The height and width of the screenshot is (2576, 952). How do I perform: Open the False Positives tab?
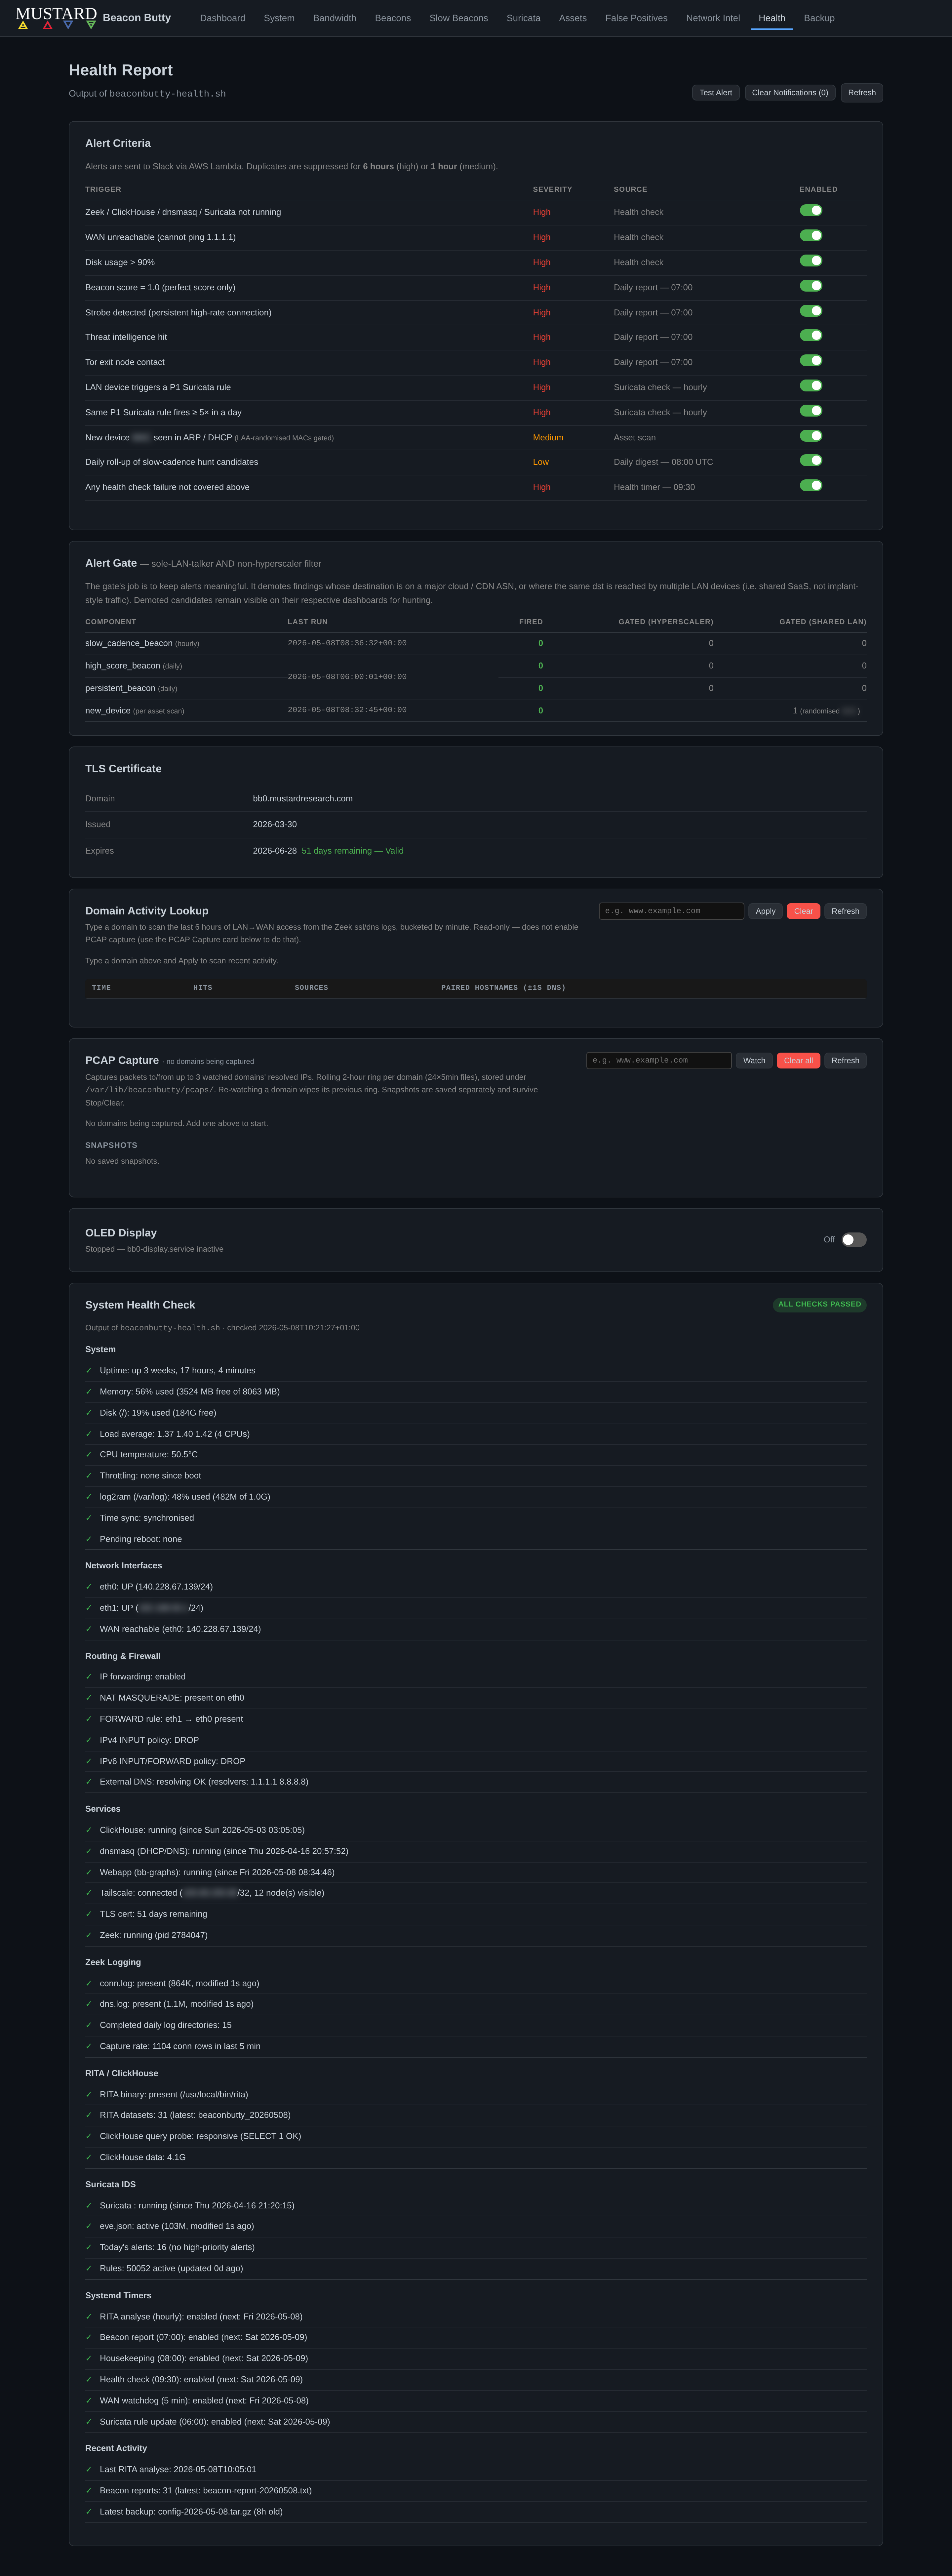636,18
